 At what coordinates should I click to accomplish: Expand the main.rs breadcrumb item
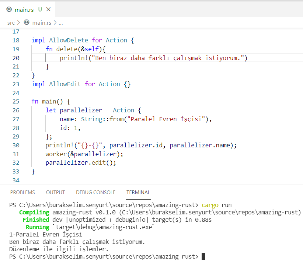pos(42,22)
